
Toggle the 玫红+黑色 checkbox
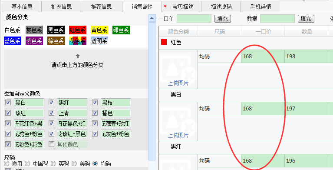pyautogui.click(x=51, y=133)
